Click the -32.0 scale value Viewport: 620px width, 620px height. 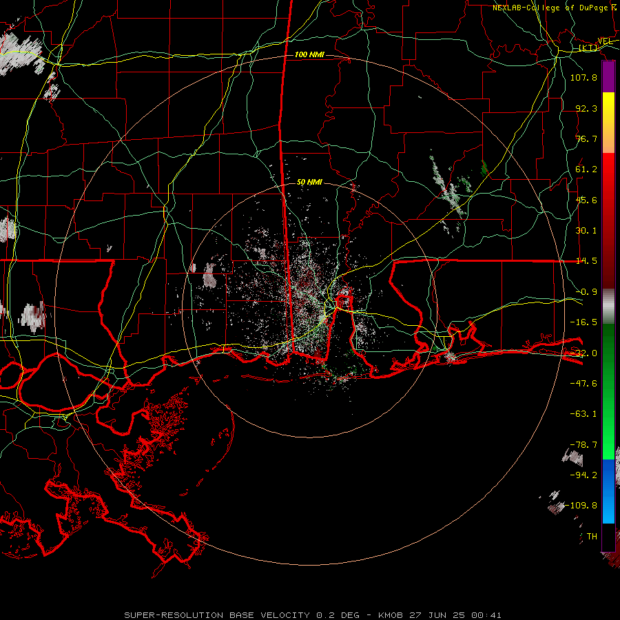pyautogui.click(x=583, y=353)
